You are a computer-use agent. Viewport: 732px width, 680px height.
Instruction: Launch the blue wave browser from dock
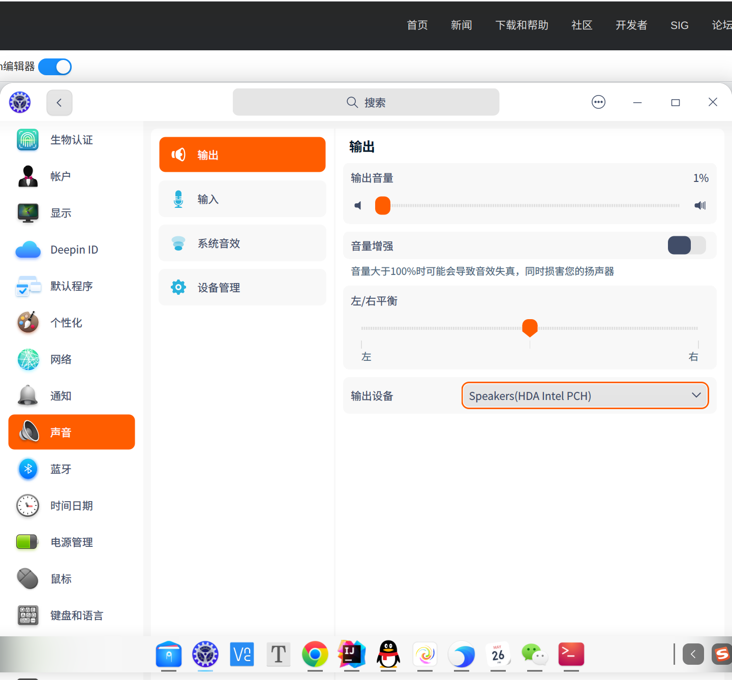coord(462,654)
